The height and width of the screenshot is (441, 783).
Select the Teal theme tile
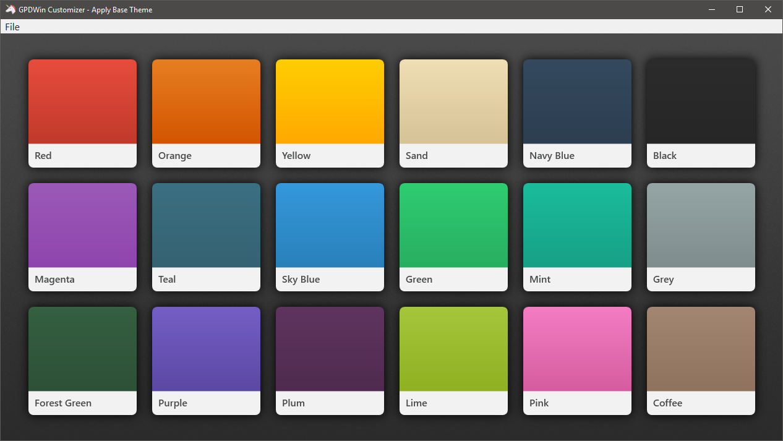(206, 237)
